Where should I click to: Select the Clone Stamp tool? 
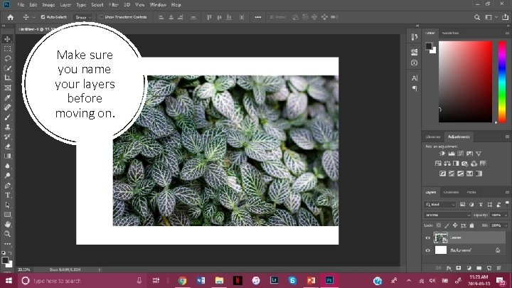[x=7, y=127]
